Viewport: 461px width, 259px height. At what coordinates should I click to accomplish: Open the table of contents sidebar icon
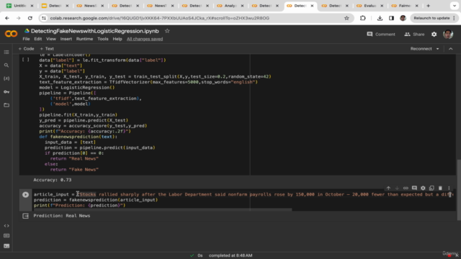point(6,53)
